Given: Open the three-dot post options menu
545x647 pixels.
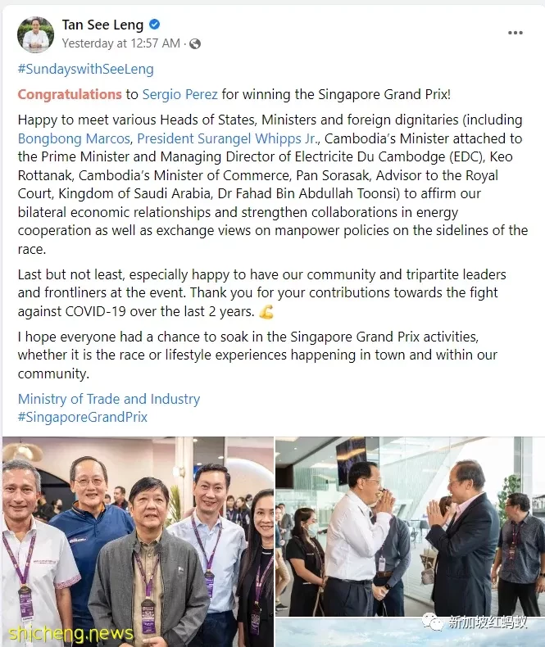Looking at the screenshot, I should 515,33.
